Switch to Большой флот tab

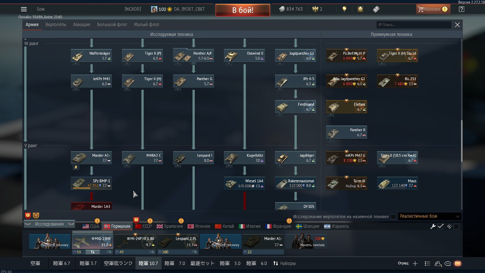tap(112, 25)
